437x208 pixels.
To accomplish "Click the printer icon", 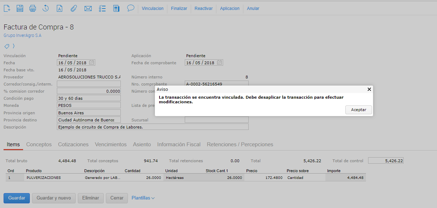I will click(x=33, y=8).
